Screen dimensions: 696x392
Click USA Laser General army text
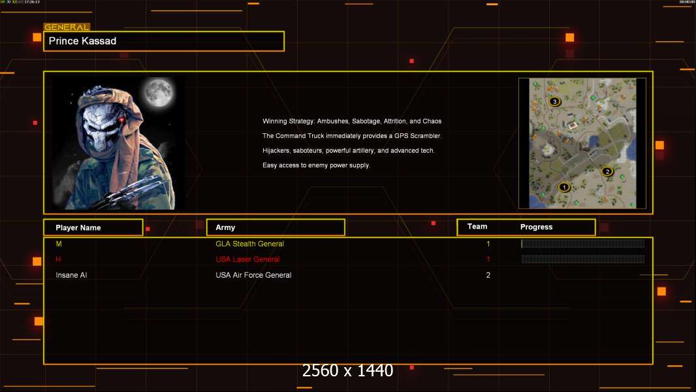[x=247, y=259]
